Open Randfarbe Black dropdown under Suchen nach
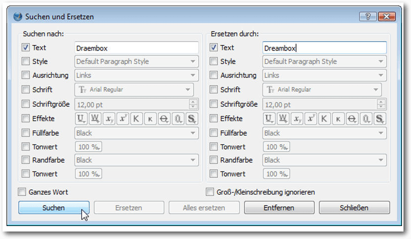 click(137, 160)
